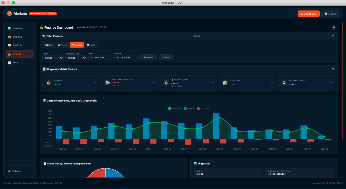Click the ROAS 0.00x value
The width and height of the screenshot is (346, 189).
click(x=200, y=174)
